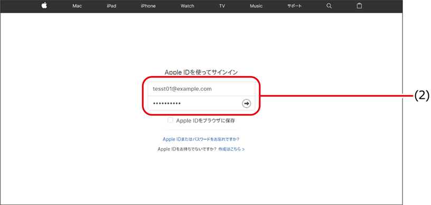Open the search magnifier icon
The height and width of the screenshot is (205, 431).
(329, 6)
